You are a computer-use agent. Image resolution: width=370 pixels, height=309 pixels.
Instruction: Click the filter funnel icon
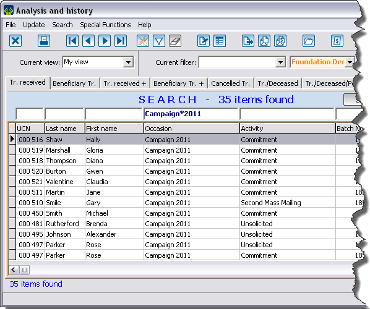(159, 41)
